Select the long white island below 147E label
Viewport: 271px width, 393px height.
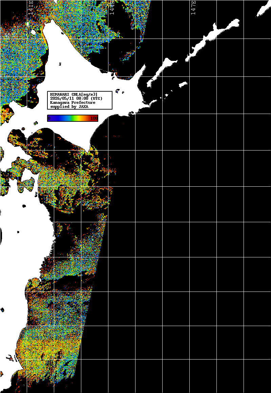[x=212, y=41]
